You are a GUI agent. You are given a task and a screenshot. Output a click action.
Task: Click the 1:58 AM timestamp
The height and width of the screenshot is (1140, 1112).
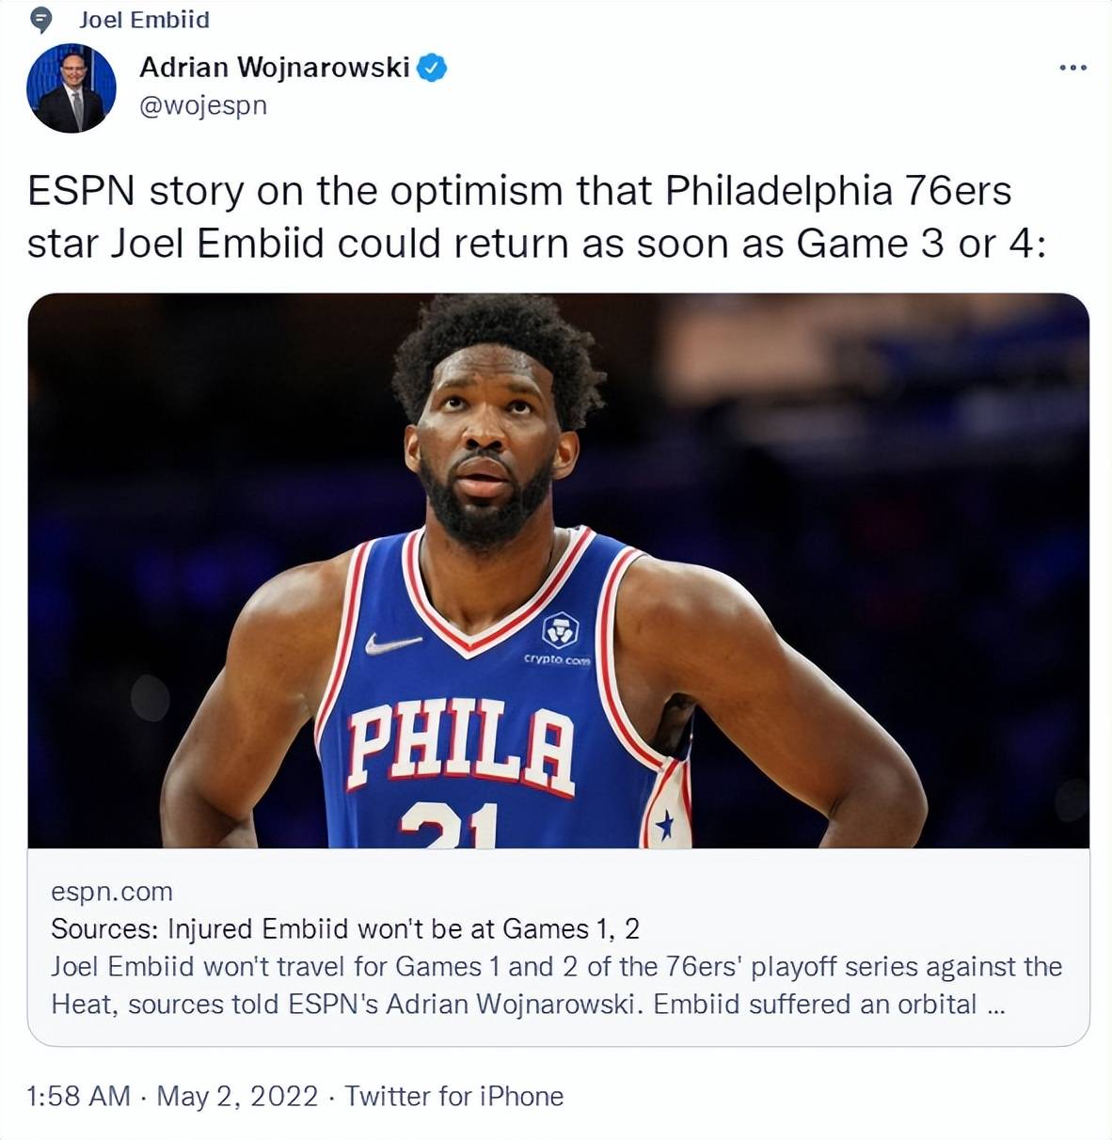[79, 1096]
